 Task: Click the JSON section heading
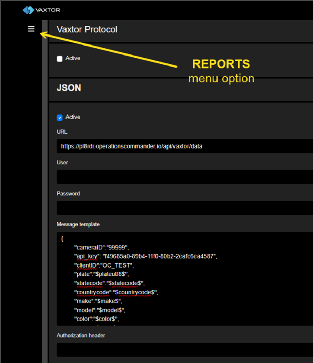(69, 88)
